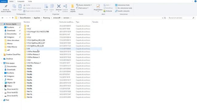This screenshot has height=110, width=197.
Task: Open Disco local (F:)
Action: click(x=12, y=96)
